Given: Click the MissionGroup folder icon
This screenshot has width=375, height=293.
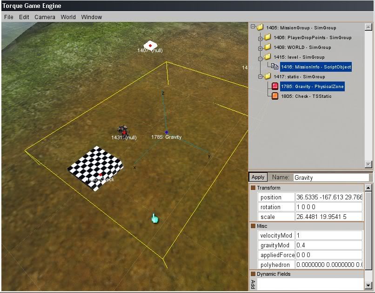Looking at the screenshot, I should (260, 27).
